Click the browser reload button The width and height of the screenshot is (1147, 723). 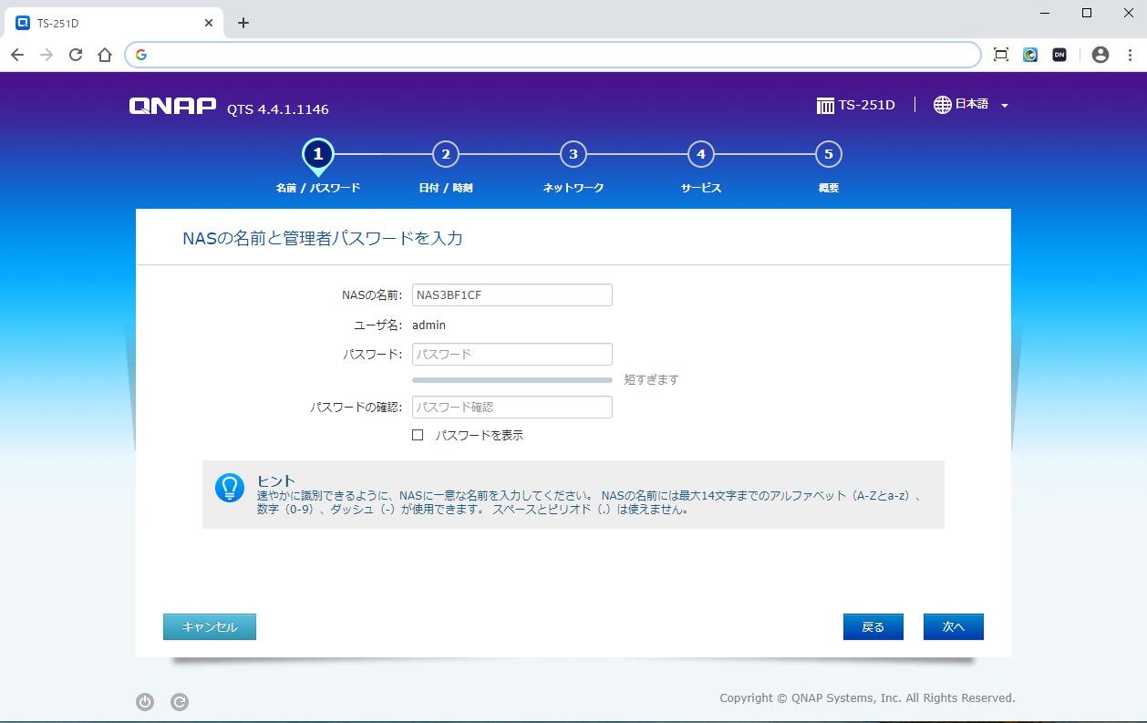[76, 55]
